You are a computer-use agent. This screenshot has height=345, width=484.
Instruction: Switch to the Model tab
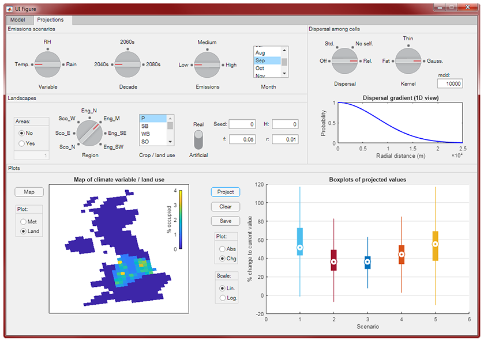pos(17,20)
